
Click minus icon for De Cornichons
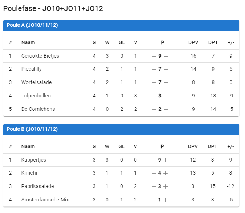pyautogui.click(x=154, y=109)
